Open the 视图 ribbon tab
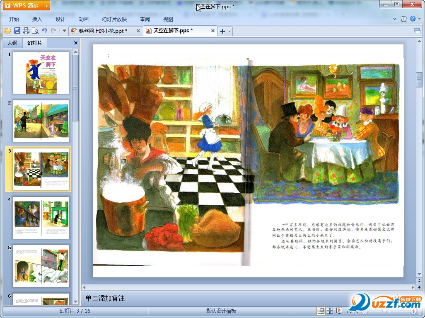 tap(168, 19)
